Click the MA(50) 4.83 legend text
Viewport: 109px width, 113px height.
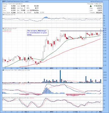pos(7,31)
